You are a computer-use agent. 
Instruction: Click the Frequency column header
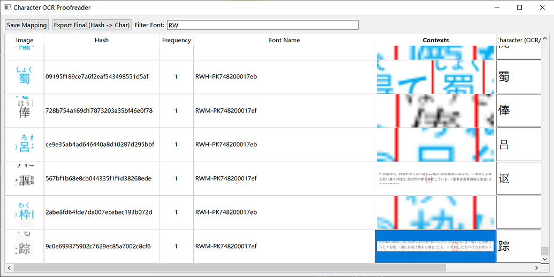tap(176, 40)
